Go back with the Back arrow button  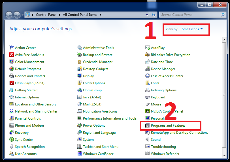coord(9,15)
